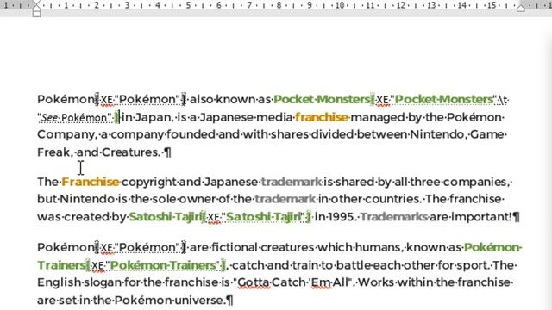Image resolution: width=552 pixels, height=310 pixels.
Task: Click green "Satoshi Tajiri" after "created by"
Action: click(166, 217)
